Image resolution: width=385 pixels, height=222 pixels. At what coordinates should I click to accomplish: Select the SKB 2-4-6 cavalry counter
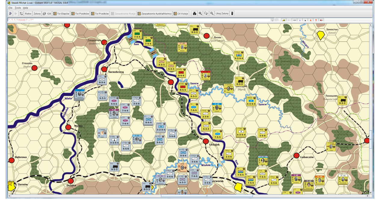pos(262,133)
